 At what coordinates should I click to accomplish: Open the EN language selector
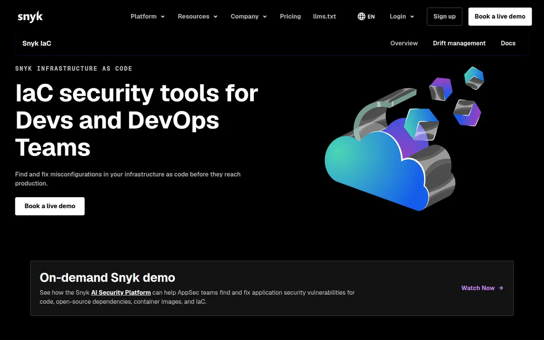coord(366,16)
